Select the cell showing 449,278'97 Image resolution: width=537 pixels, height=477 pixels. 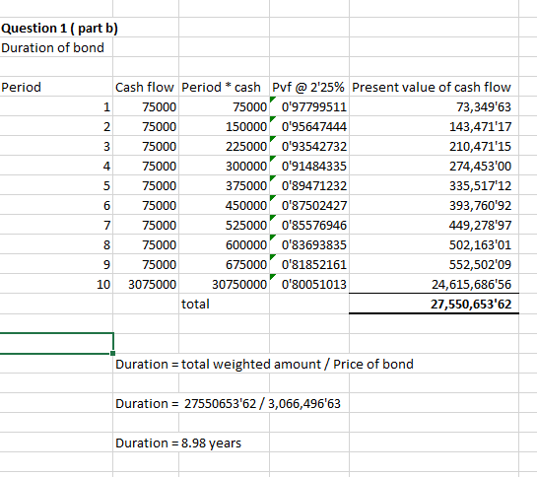point(434,225)
